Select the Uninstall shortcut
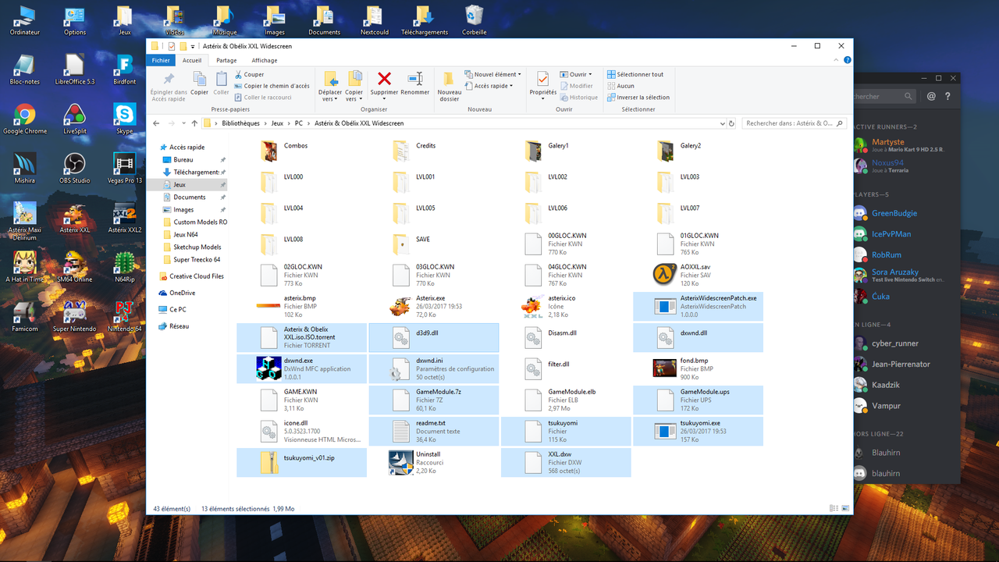The image size is (999, 562). pyautogui.click(x=434, y=462)
